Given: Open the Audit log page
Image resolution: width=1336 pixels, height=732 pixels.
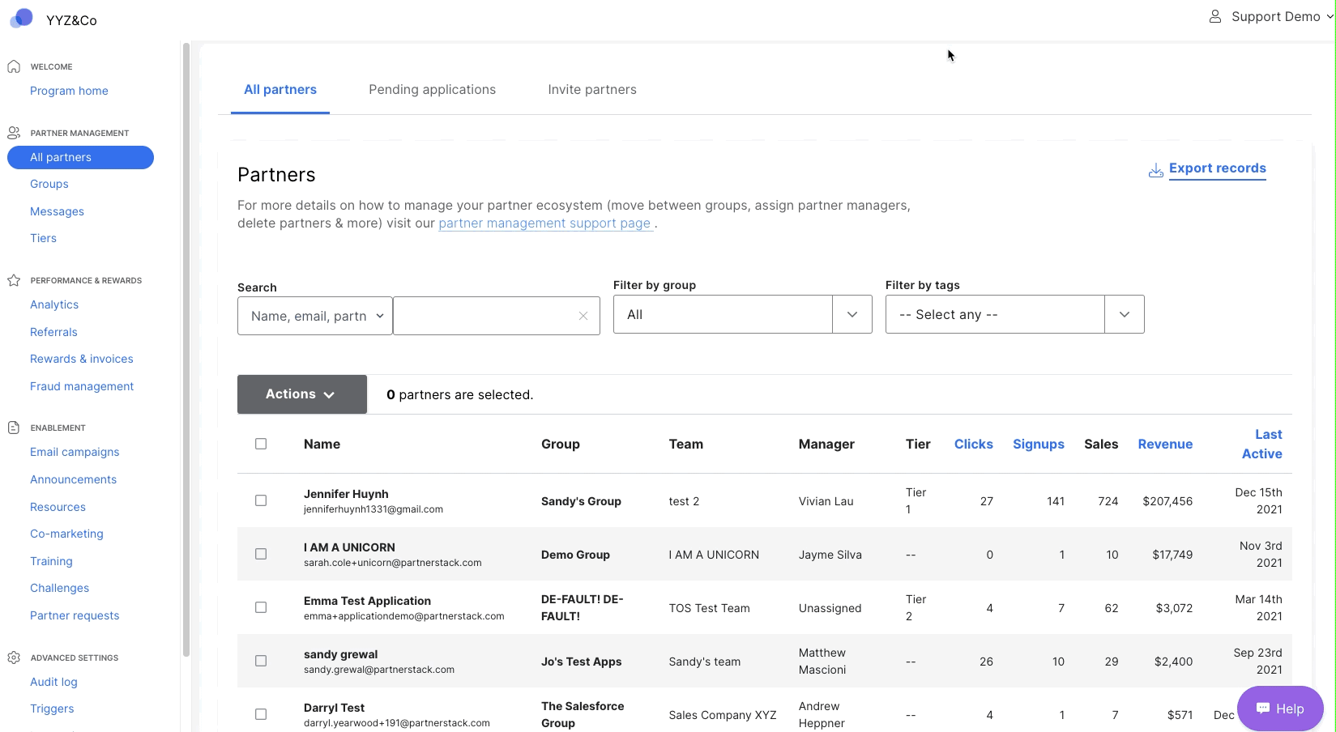Looking at the screenshot, I should tap(53, 682).
